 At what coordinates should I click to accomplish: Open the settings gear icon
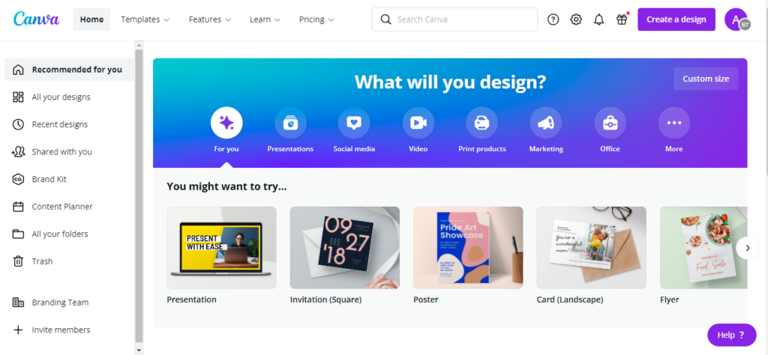point(576,19)
